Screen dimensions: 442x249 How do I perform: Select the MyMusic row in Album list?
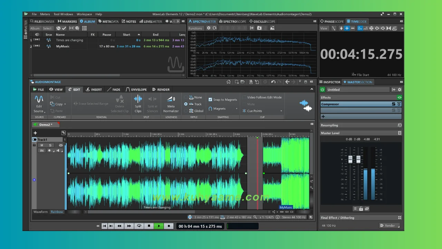point(108,46)
